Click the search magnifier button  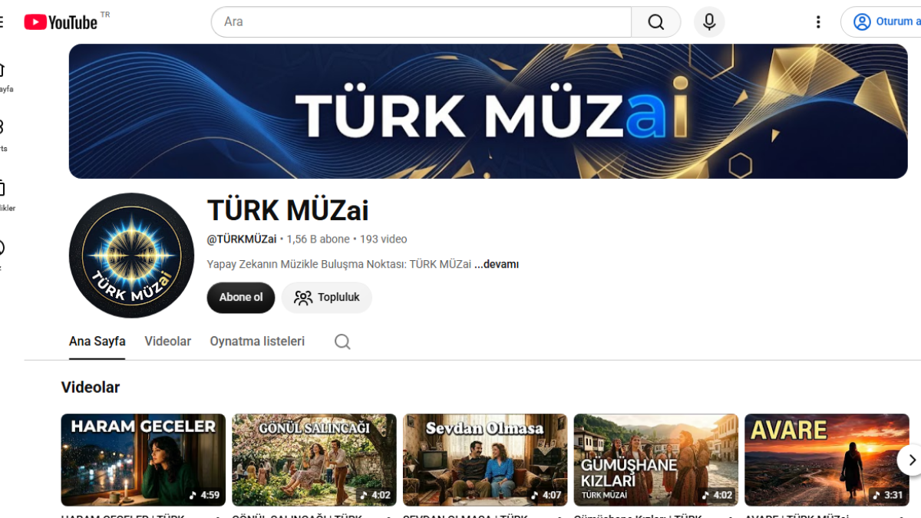click(656, 22)
